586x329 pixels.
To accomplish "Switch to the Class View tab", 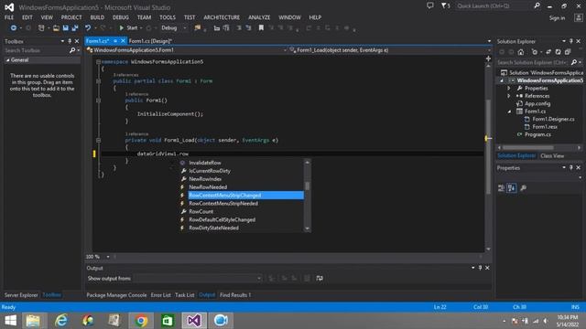I will pos(552,156).
